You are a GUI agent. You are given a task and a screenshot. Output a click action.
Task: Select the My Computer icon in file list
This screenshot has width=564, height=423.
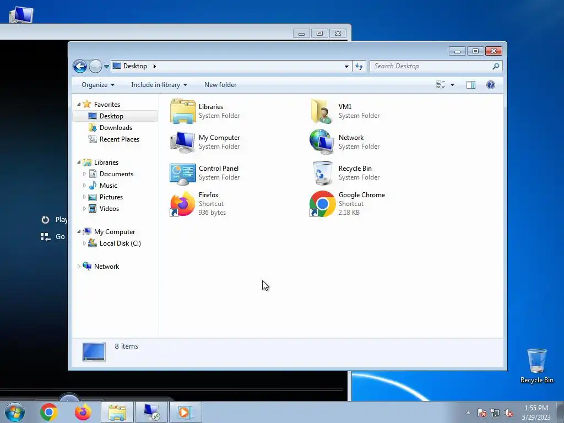[x=183, y=142]
